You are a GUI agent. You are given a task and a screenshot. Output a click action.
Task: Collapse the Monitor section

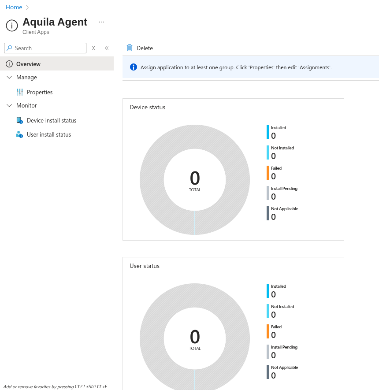[9, 105]
